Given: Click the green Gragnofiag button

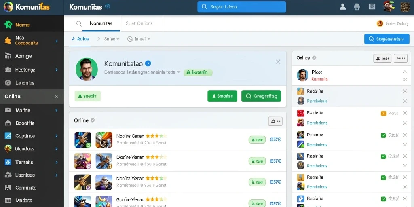Looking at the screenshot, I should [x=261, y=96].
